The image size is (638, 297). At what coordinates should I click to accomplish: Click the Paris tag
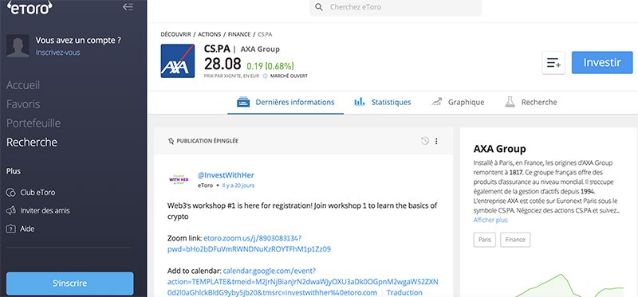click(485, 240)
